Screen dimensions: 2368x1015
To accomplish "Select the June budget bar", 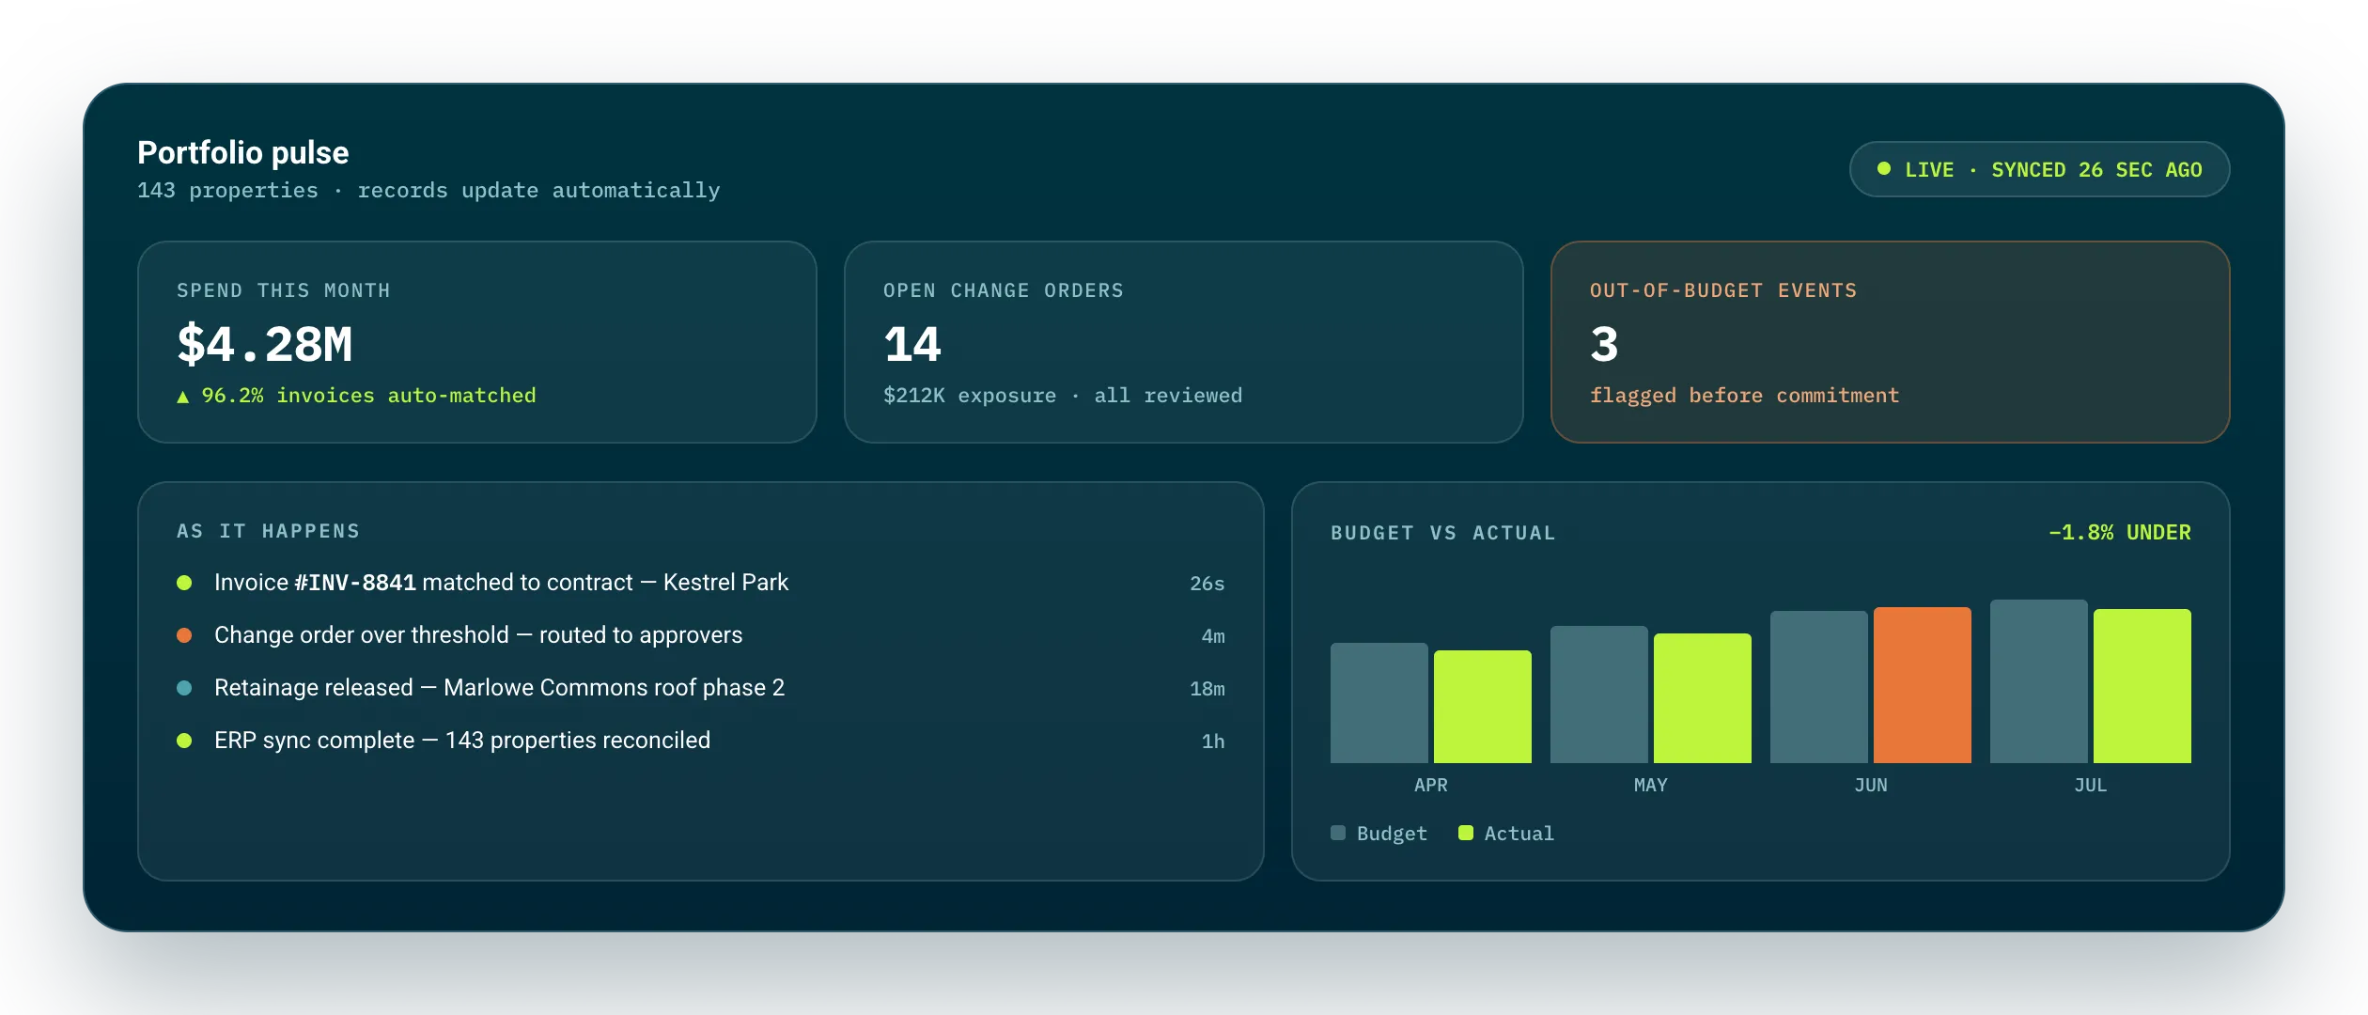I will pos(1819,687).
